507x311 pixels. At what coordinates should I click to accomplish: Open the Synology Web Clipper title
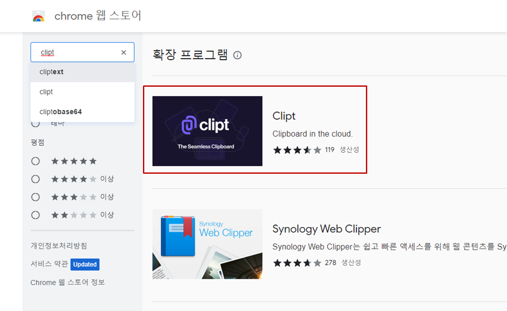327,229
